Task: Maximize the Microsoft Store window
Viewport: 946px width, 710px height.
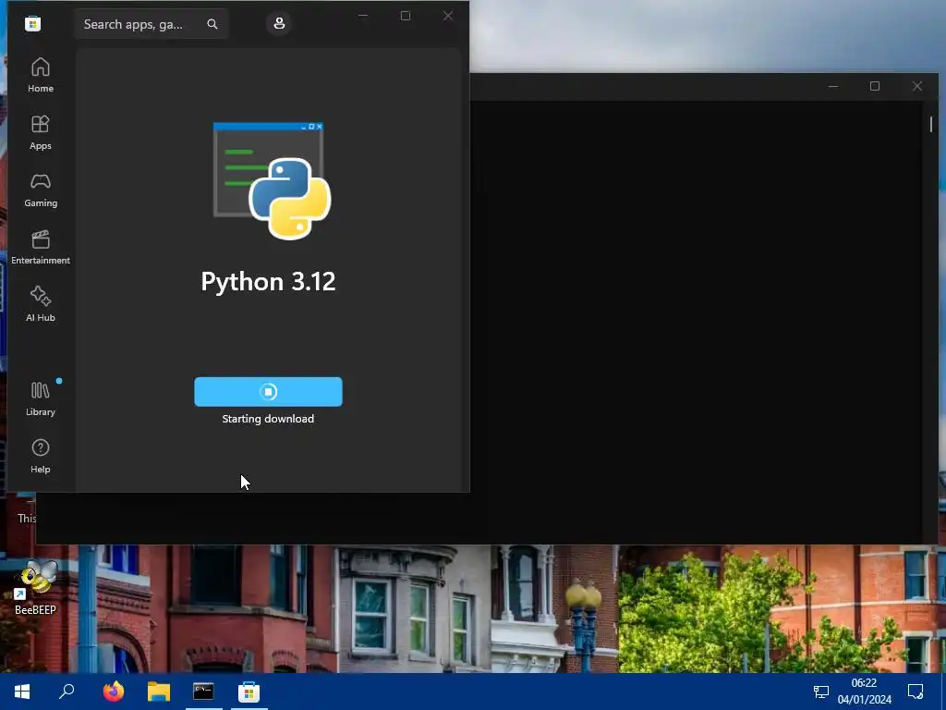Action: [x=406, y=16]
